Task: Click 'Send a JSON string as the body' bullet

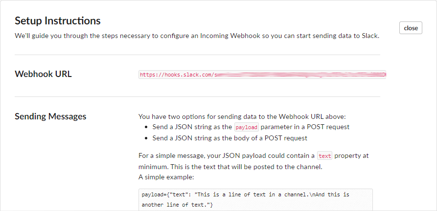Action: coord(230,138)
